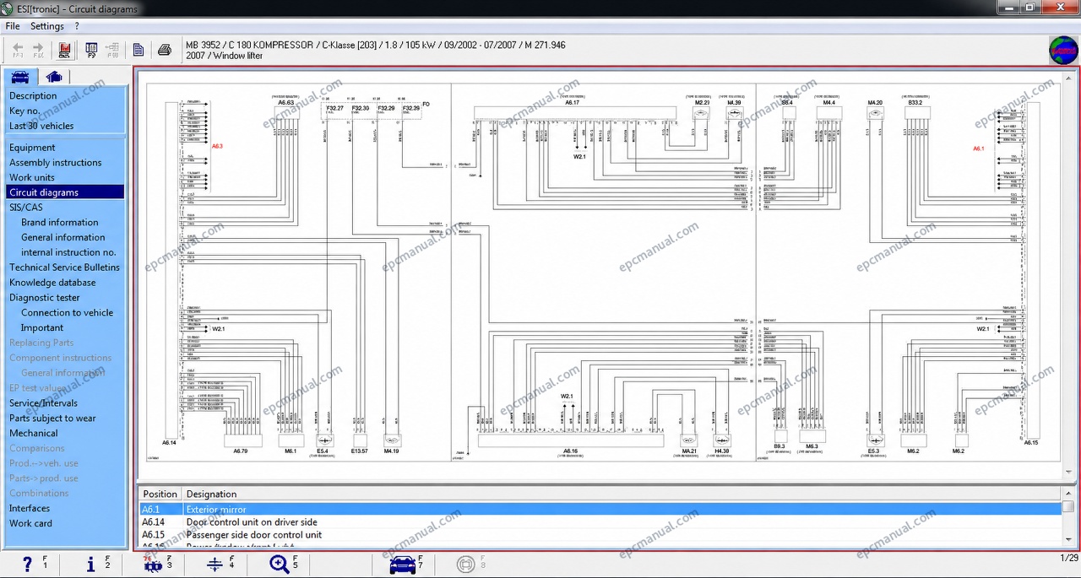Open the Mechanical section
The image size is (1081, 578).
(34, 433)
